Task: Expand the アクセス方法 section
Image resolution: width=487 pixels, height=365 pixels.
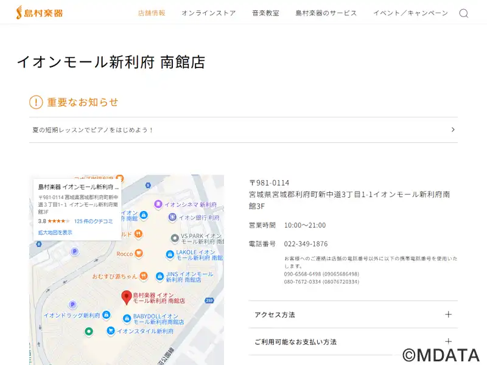Action: (353, 315)
